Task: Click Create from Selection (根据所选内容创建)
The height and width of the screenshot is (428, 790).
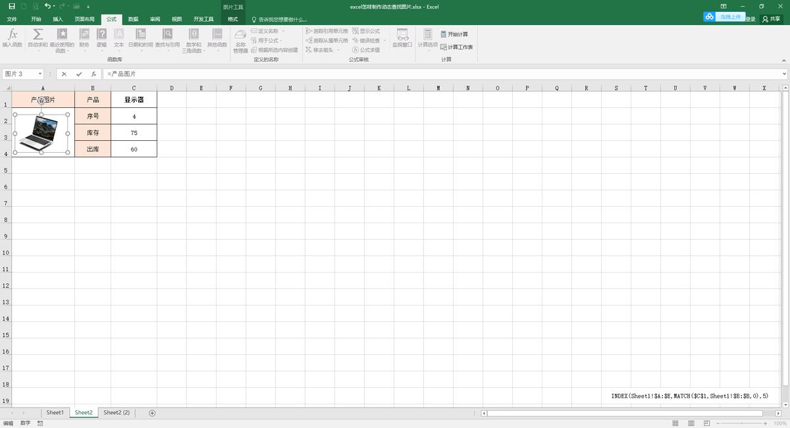Action: 274,50
